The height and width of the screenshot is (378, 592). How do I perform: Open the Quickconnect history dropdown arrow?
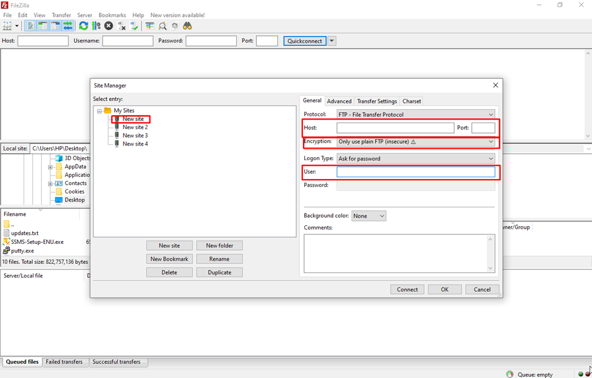332,41
